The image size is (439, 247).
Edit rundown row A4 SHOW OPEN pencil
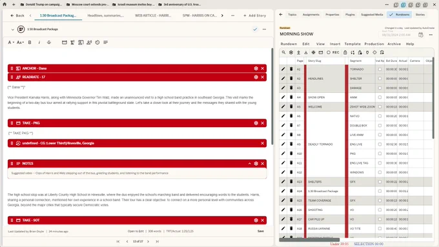(283, 97)
